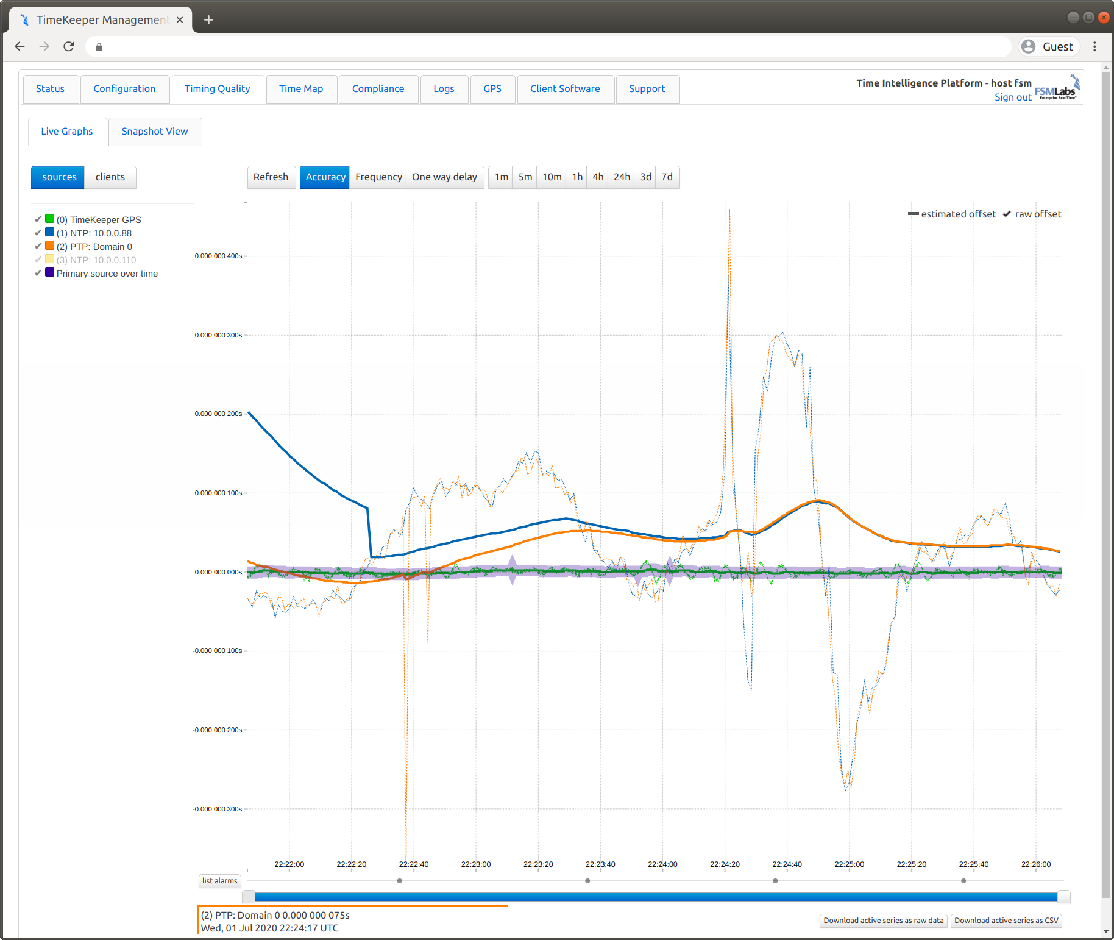This screenshot has width=1114, height=940.
Task: Click the Refresh button
Action: point(271,177)
